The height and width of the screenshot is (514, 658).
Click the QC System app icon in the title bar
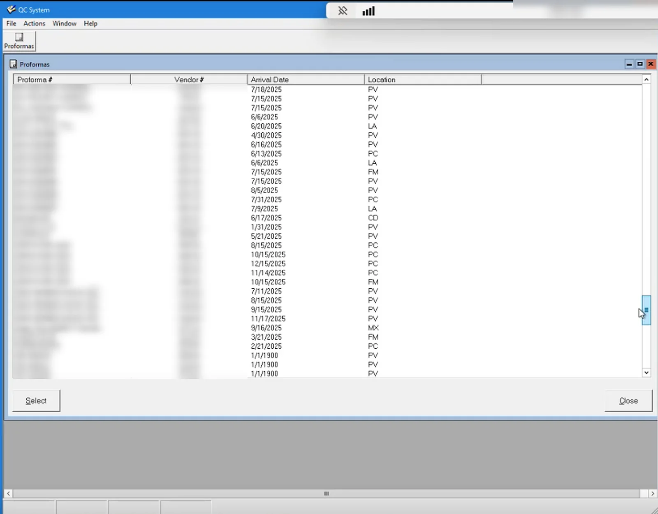click(x=11, y=9)
